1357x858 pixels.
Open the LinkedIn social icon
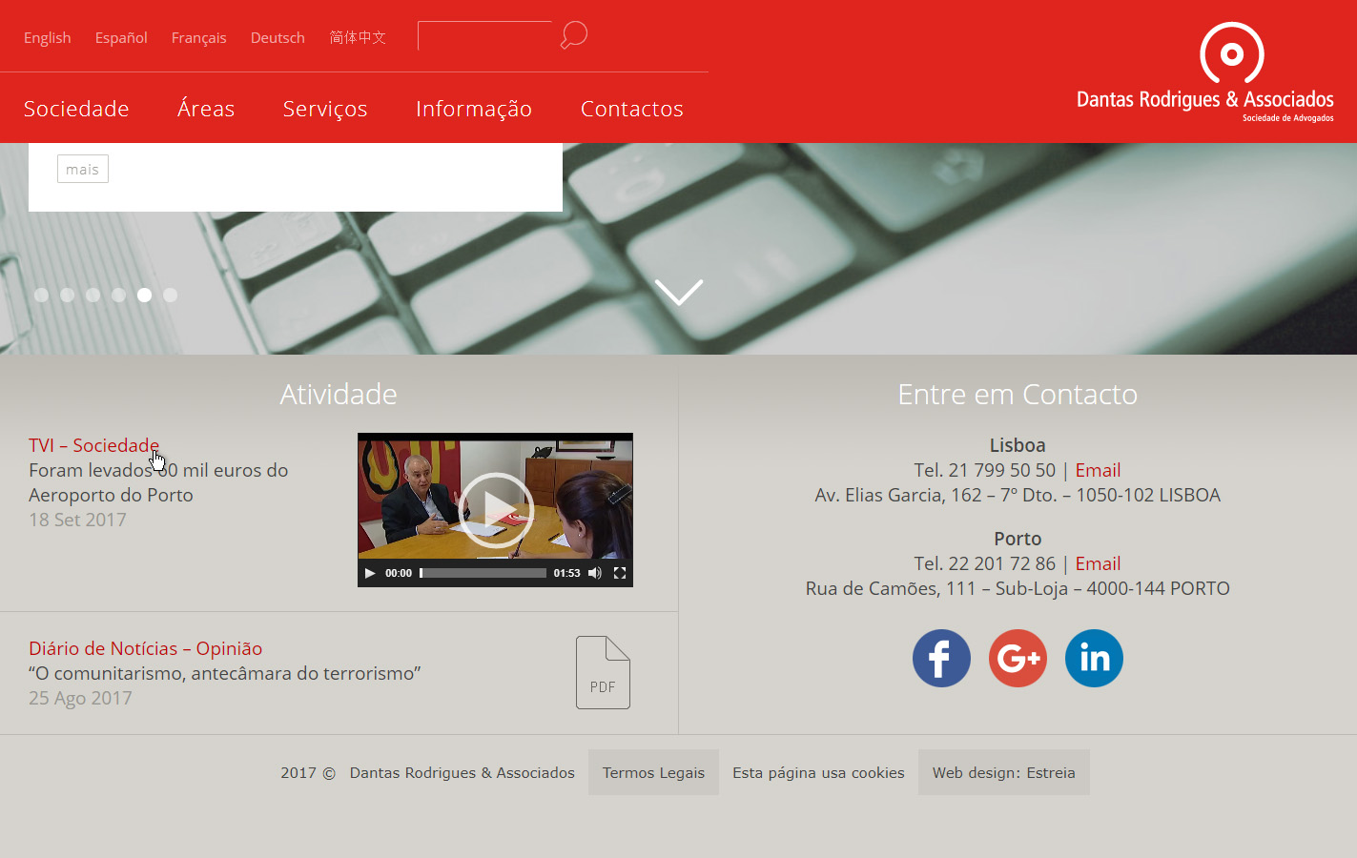point(1094,658)
